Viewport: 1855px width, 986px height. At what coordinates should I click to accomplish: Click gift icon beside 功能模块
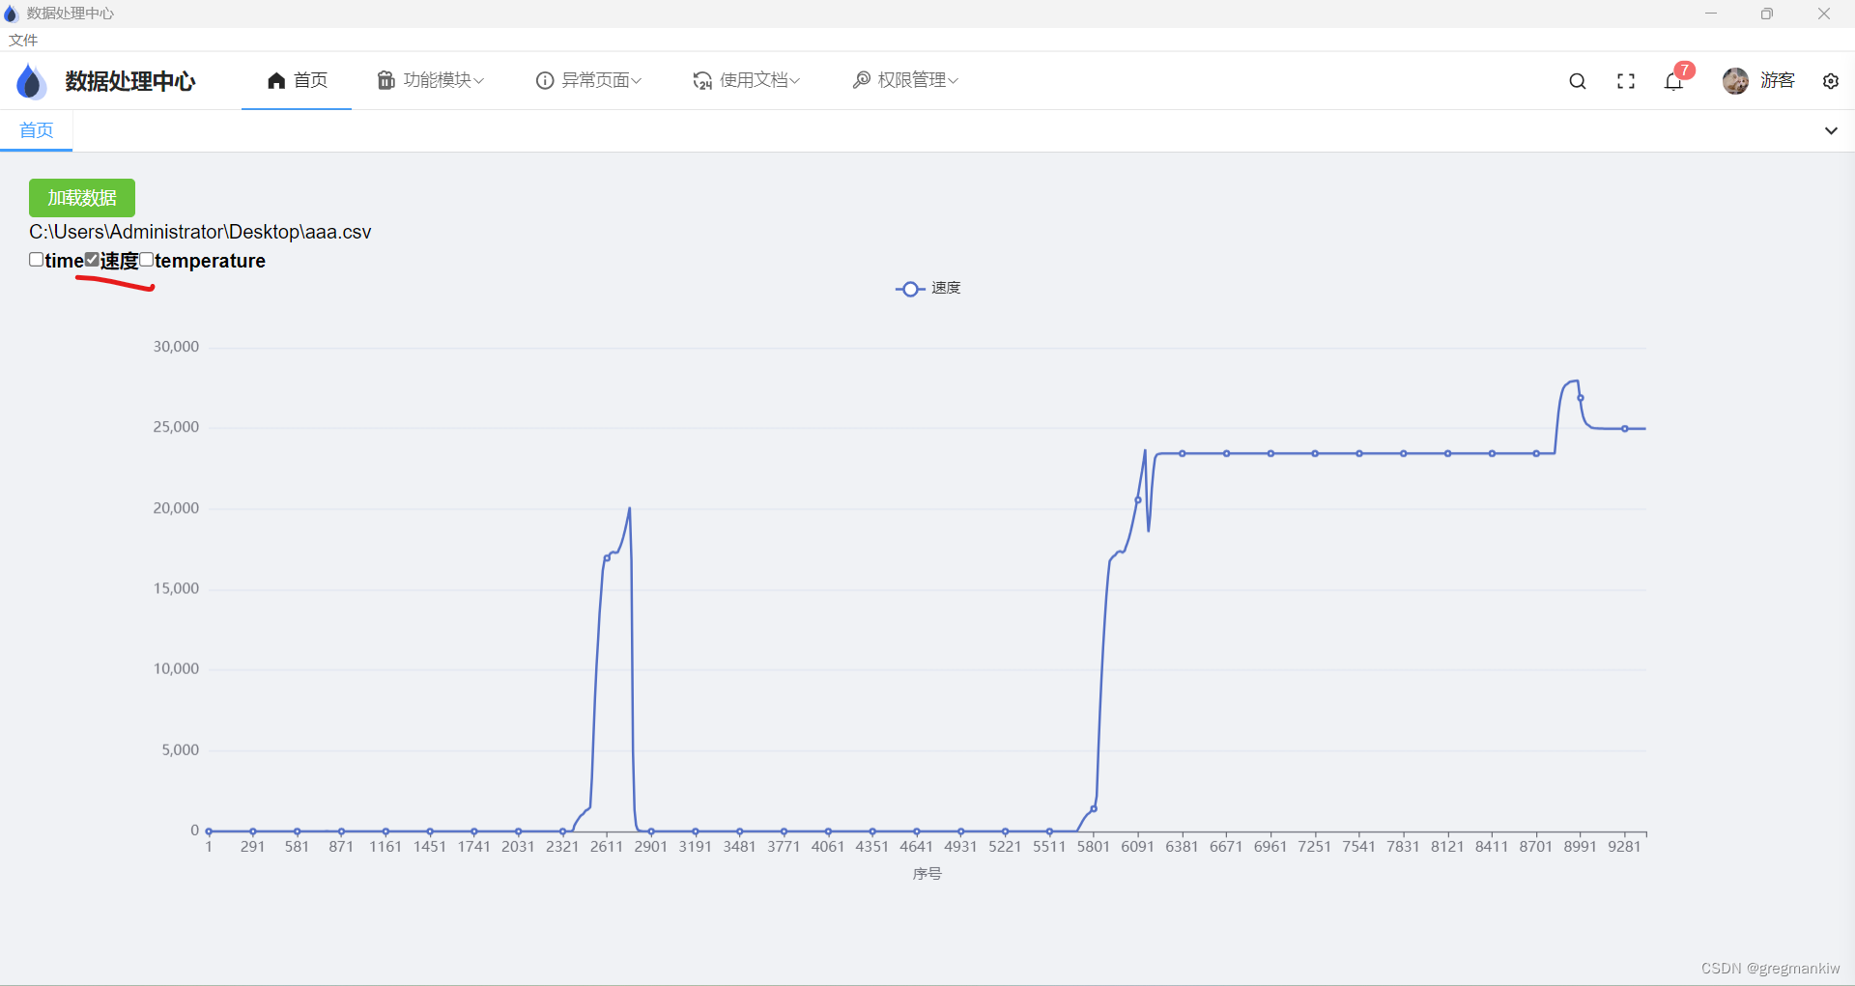tap(386, 80)
